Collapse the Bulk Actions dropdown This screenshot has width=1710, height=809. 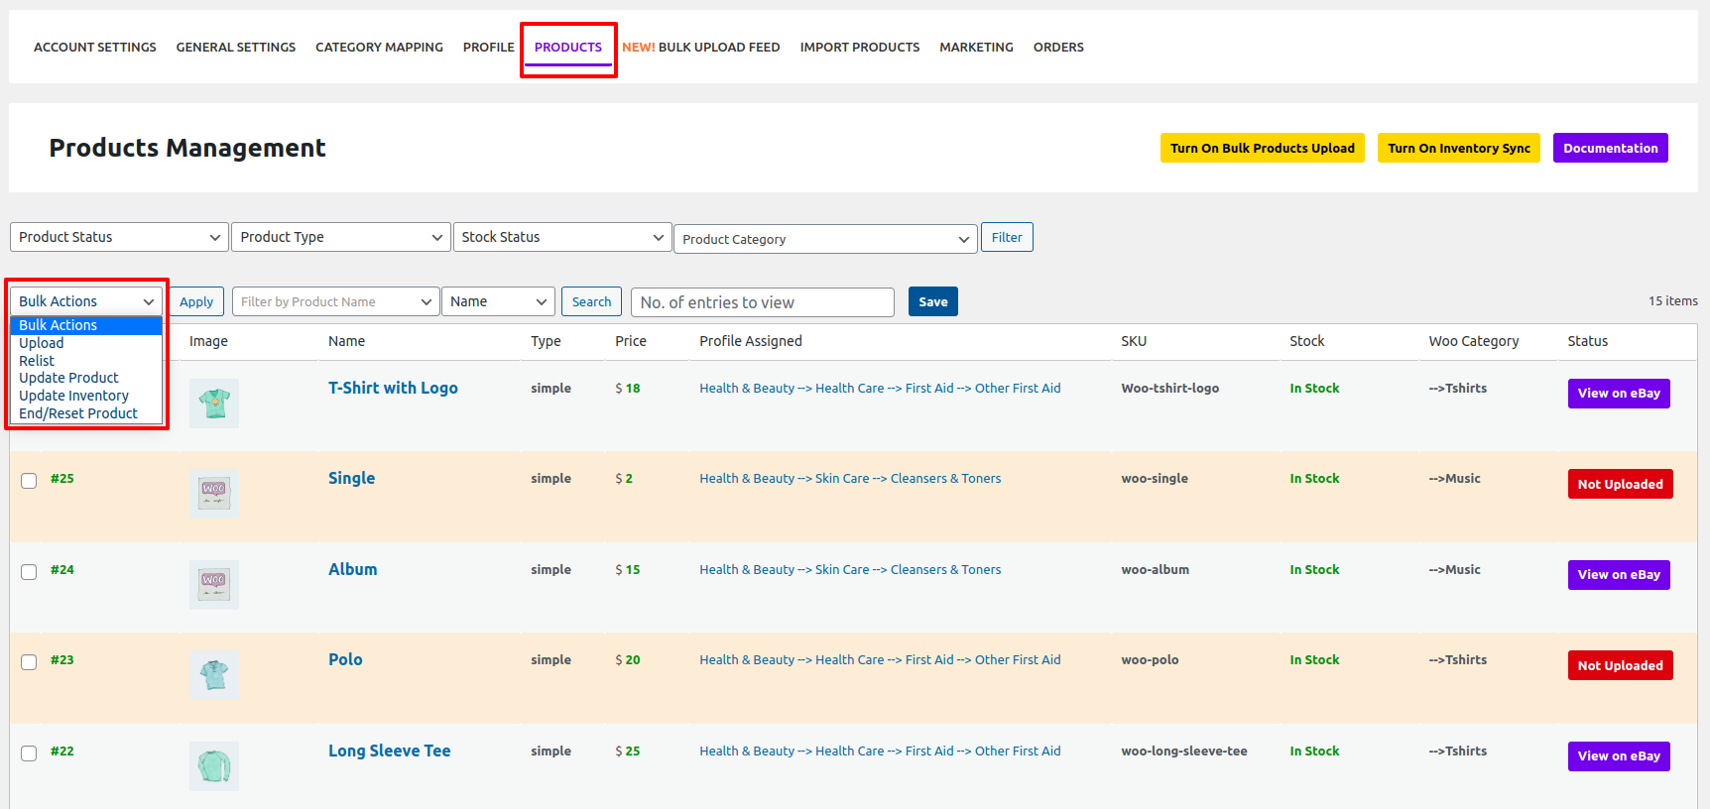pyautogui.click(x=86, y=301)
